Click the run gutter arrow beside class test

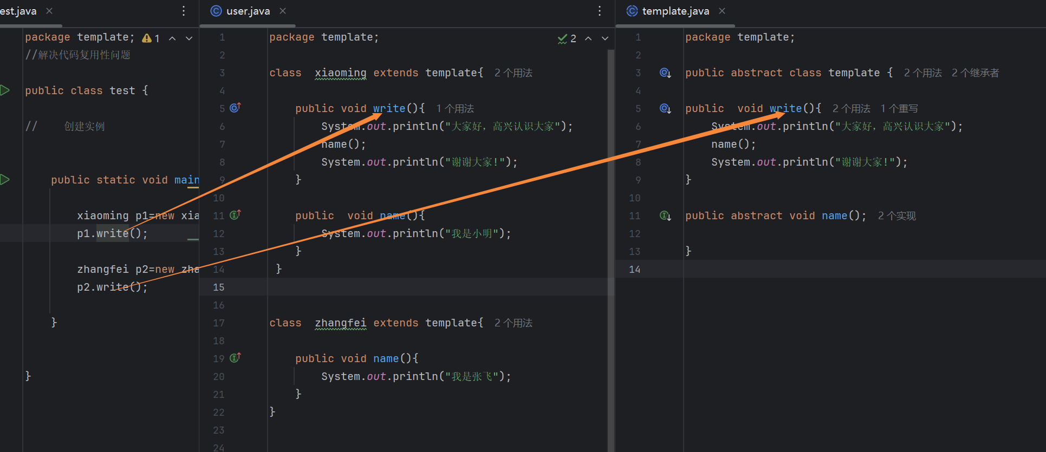click(x=5, y=90)
